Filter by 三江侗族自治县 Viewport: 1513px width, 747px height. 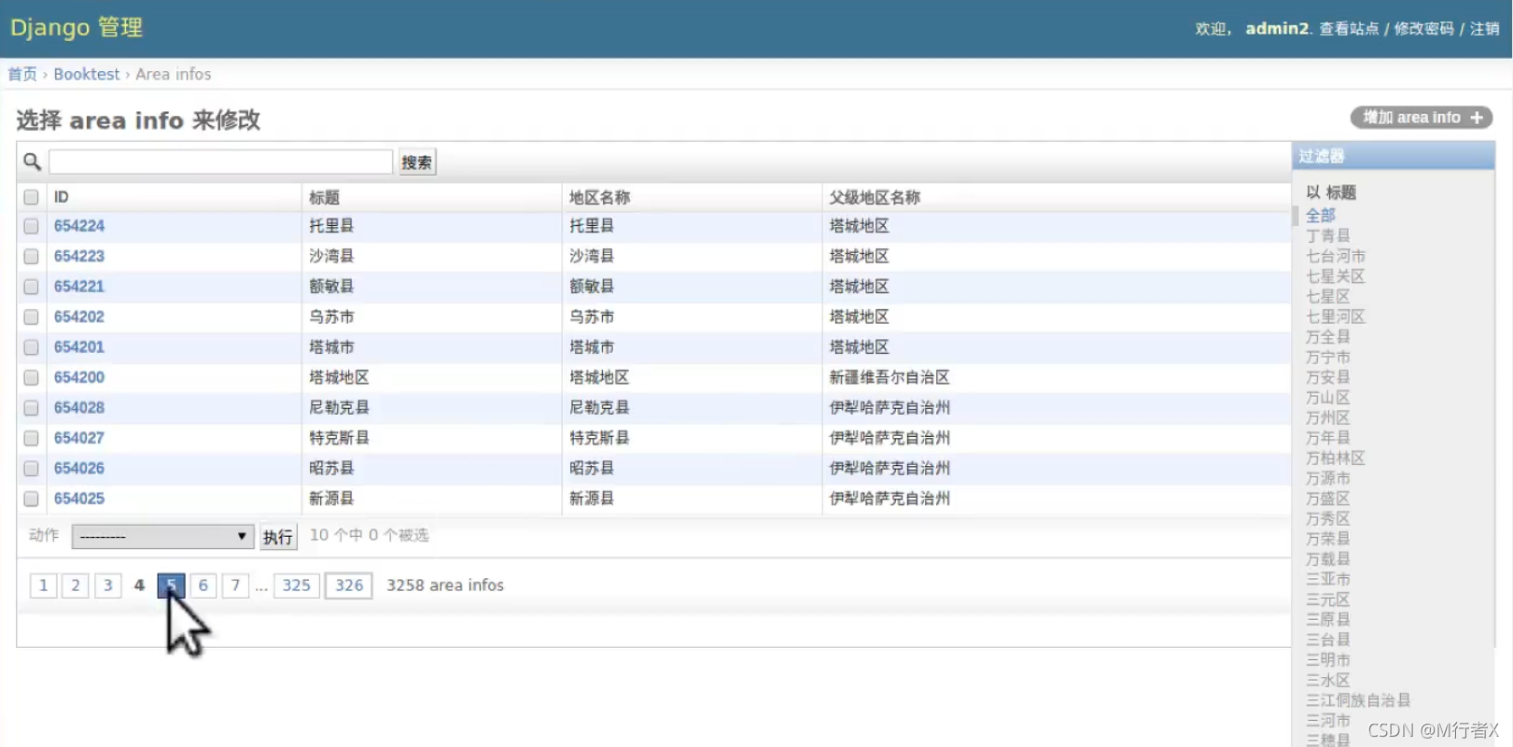1358,700
